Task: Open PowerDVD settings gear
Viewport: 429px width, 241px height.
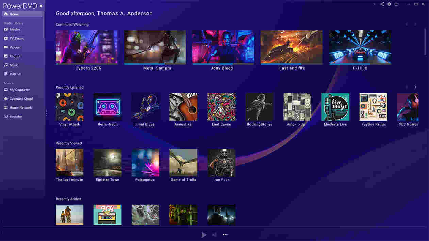Action: pyautogui.click(x=389, y=4)
